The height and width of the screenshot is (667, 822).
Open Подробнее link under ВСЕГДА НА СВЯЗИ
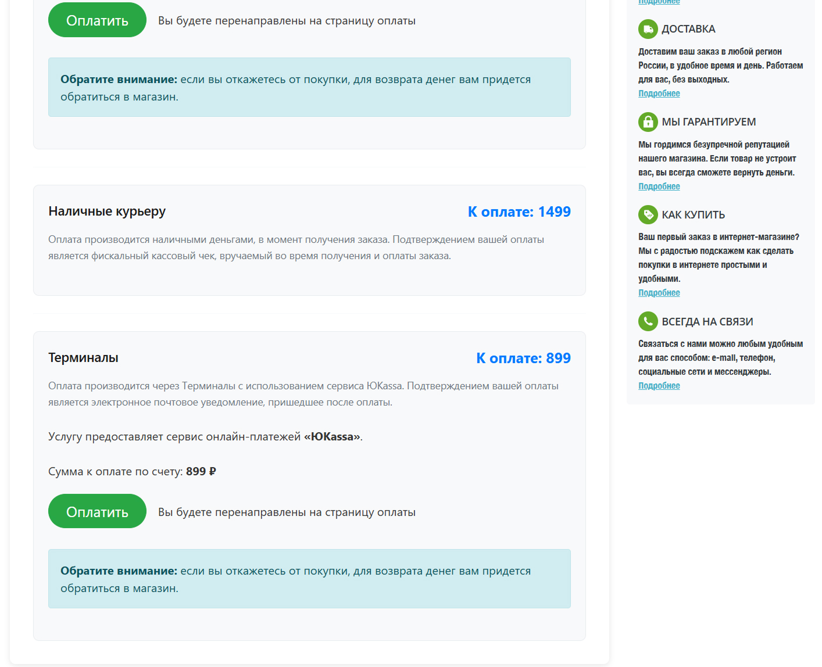tap(659, 385)
